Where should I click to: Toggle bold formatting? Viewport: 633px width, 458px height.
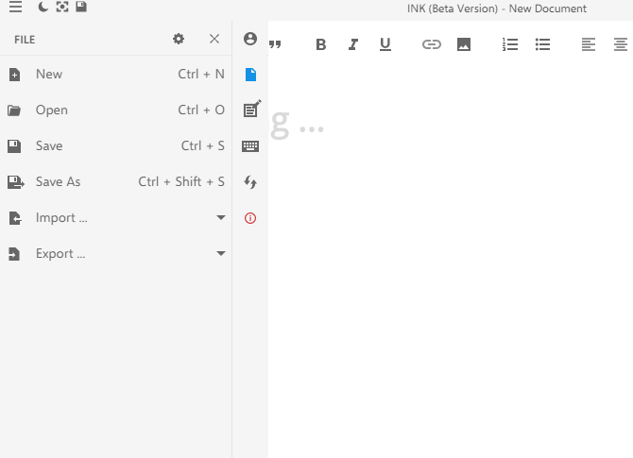click(321, 44)
